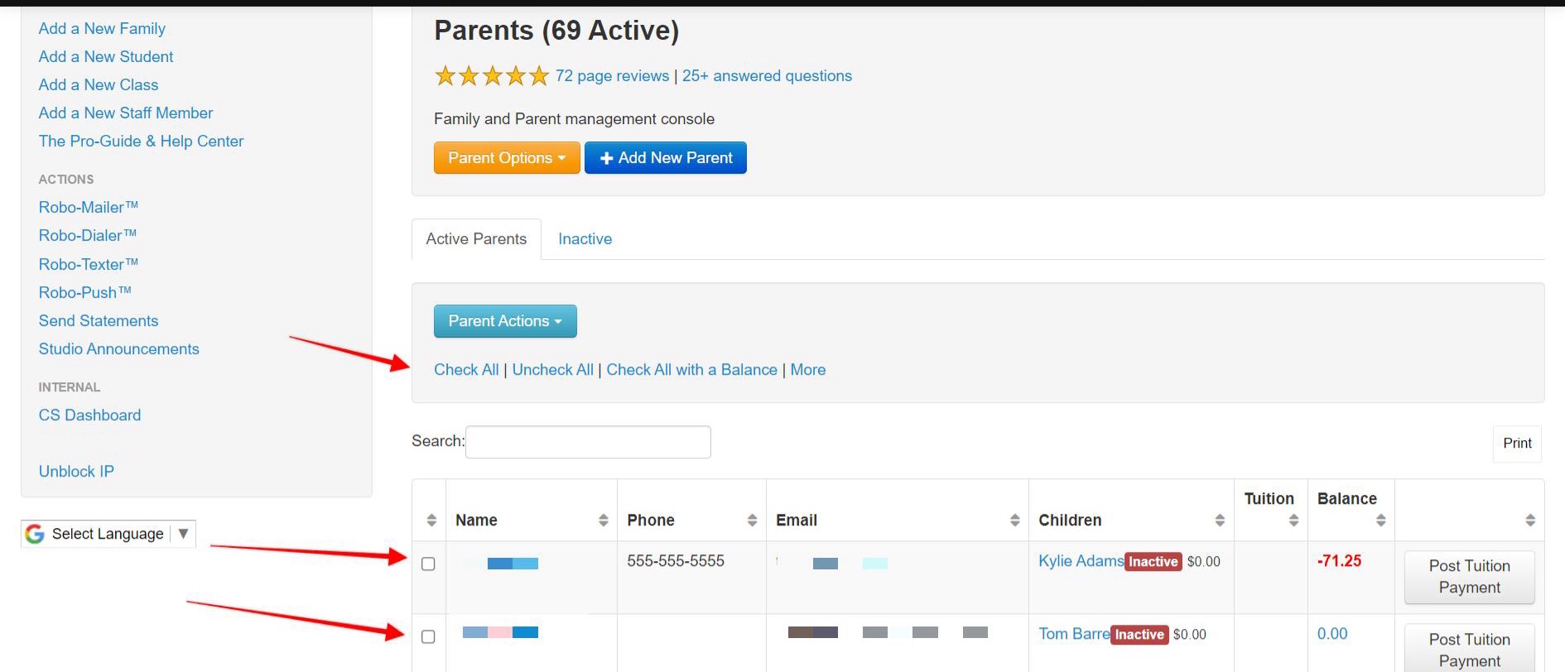Open Add a New Staff Member
This screenshot has width=1565, height=672.
[x=125, y=113]
